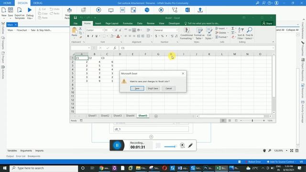
Task: Pause the screen recording
Action: click(x=117, y=145)
